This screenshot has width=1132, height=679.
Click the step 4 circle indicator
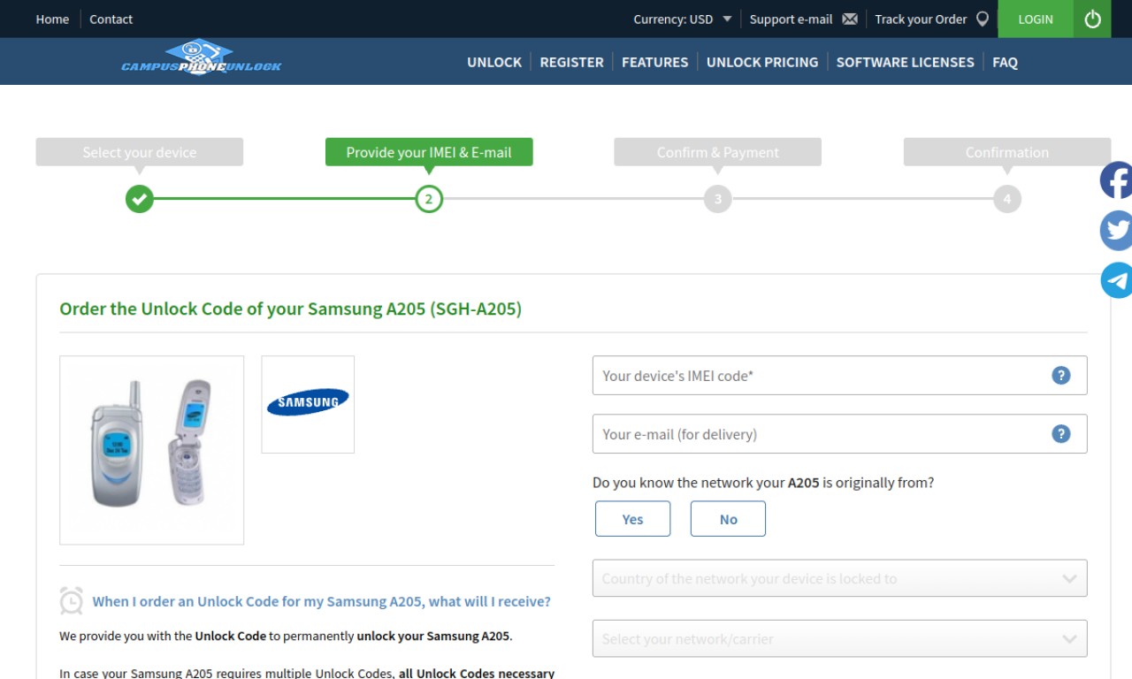(x=1006, y=199)
